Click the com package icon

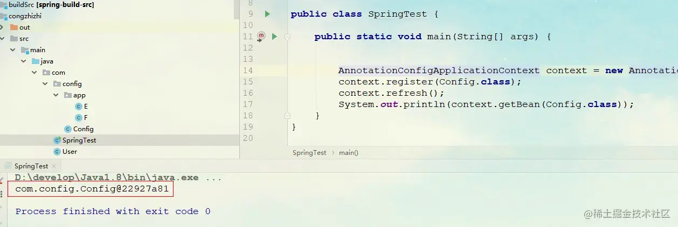46,73
